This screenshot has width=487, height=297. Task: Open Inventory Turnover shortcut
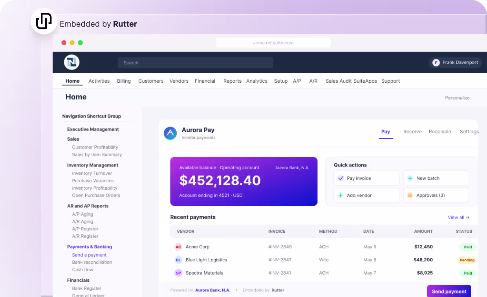click(92, 174)
